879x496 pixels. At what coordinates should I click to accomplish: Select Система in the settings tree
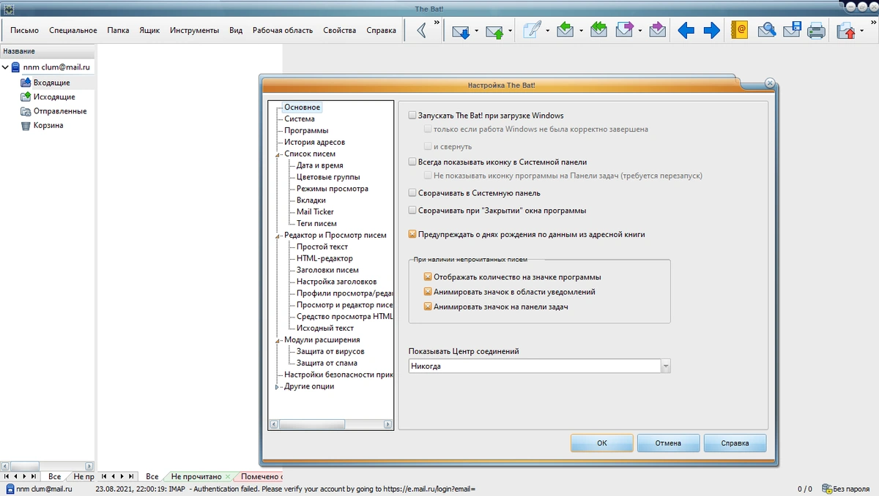300,119
